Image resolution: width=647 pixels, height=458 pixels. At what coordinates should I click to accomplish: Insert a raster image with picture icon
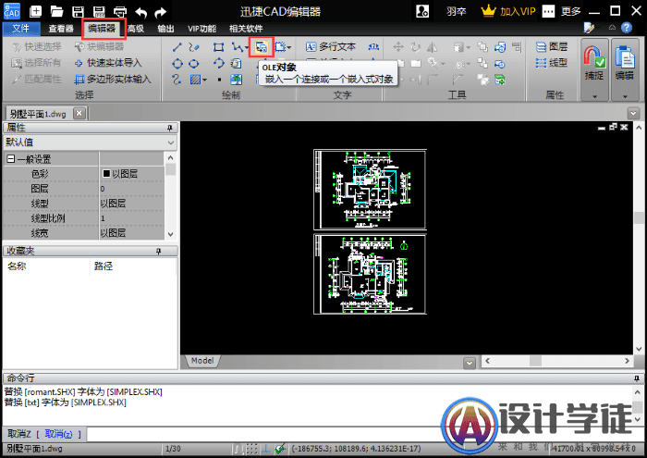click(237, 80)
